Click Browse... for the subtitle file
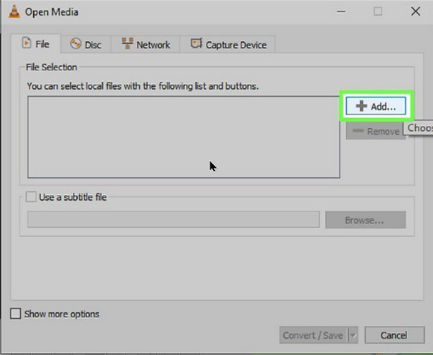 365,220
